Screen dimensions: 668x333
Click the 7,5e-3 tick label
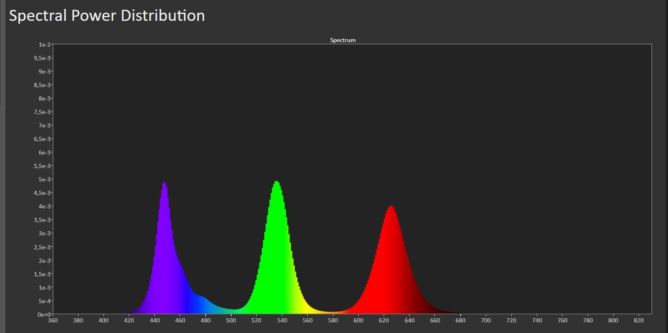[43, 112]
